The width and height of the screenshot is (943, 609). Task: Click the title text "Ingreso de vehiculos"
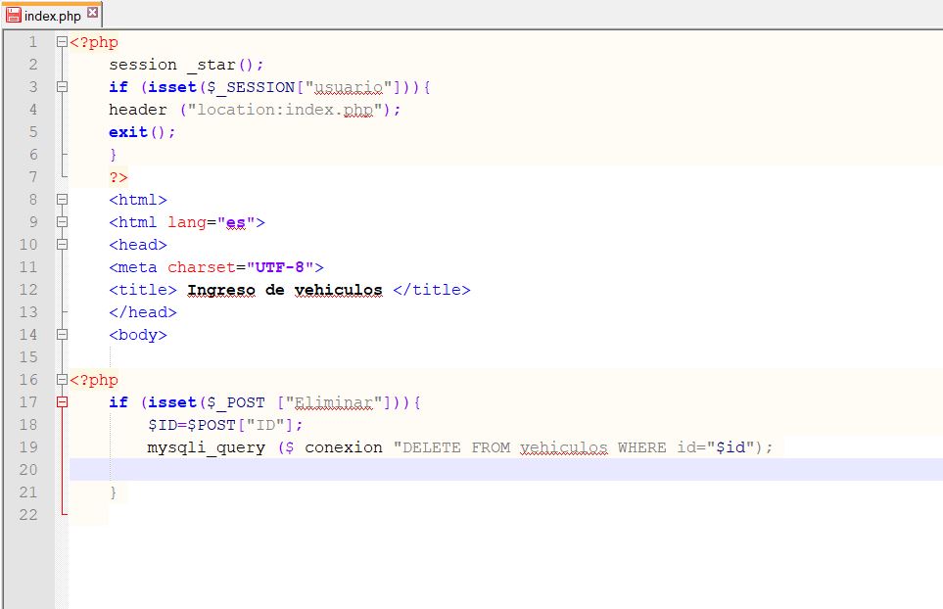coord(284,290)
